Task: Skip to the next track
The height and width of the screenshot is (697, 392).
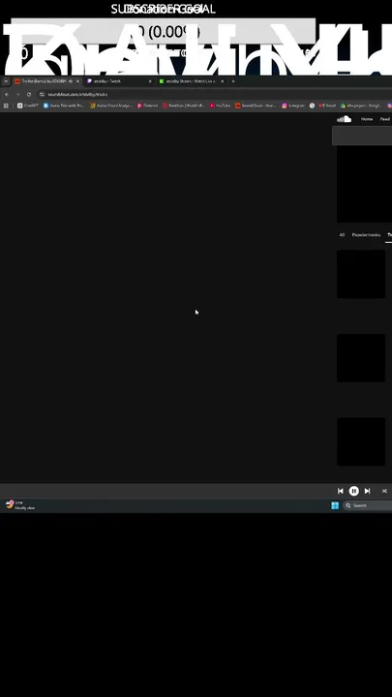Action: tap(367, 491)
